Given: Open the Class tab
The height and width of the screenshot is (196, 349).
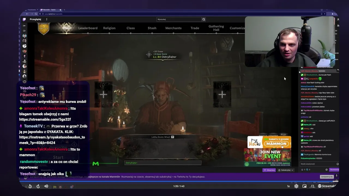Looking at the screenshot, I should coord(131,28).
